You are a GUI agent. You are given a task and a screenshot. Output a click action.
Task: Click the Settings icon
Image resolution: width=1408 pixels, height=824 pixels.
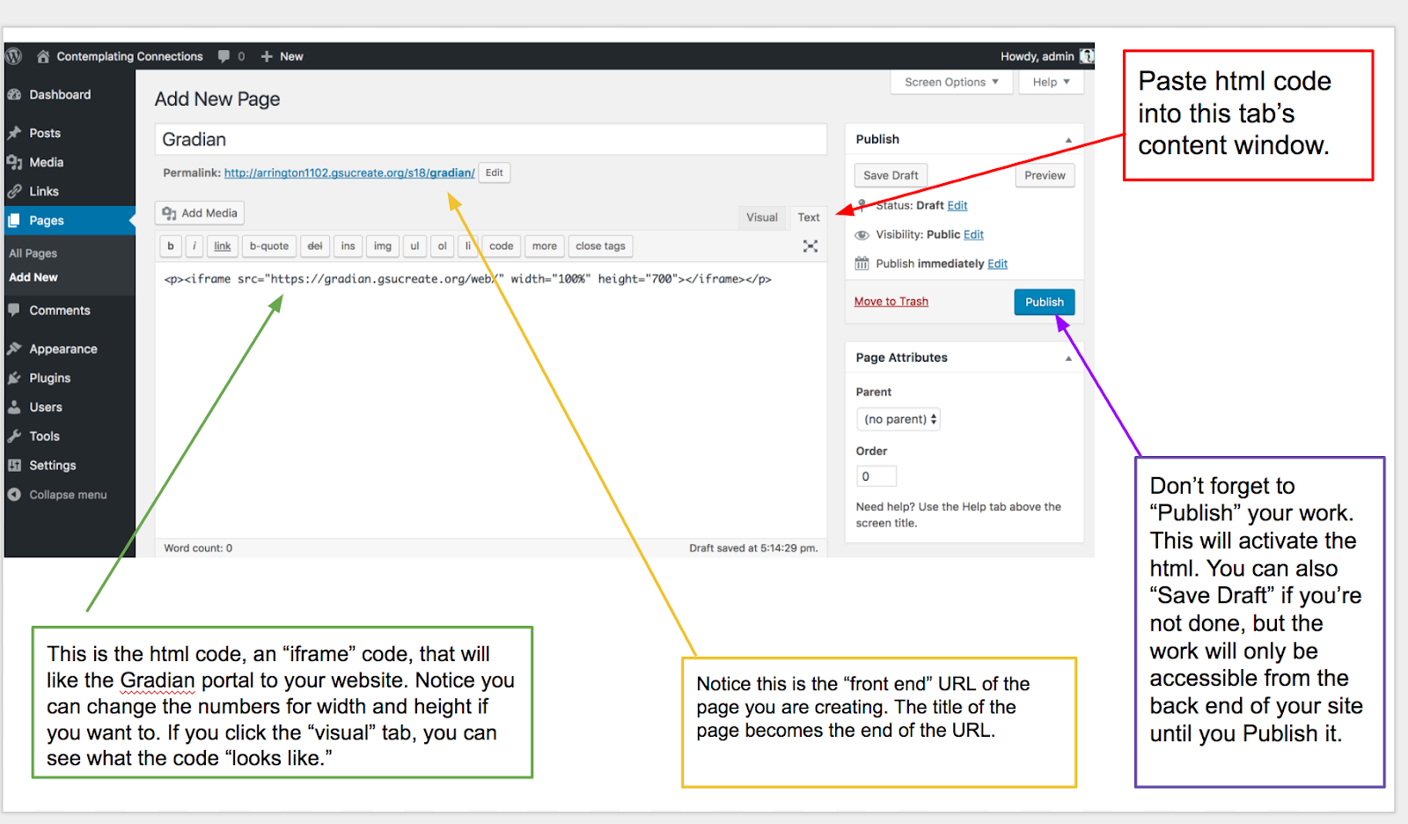[14, 465]
